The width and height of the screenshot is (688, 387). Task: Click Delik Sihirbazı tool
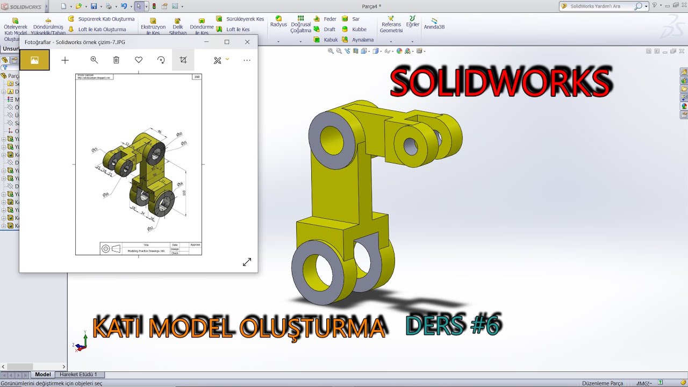tap(178, 27)
